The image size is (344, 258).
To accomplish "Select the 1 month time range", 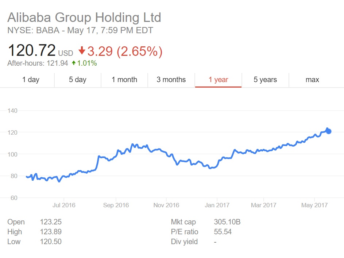I will (x=124, y=80).
